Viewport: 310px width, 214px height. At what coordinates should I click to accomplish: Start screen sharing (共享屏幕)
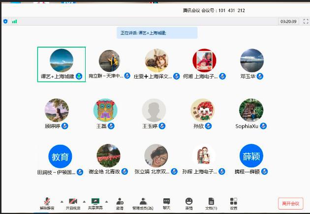click(95, 202)
